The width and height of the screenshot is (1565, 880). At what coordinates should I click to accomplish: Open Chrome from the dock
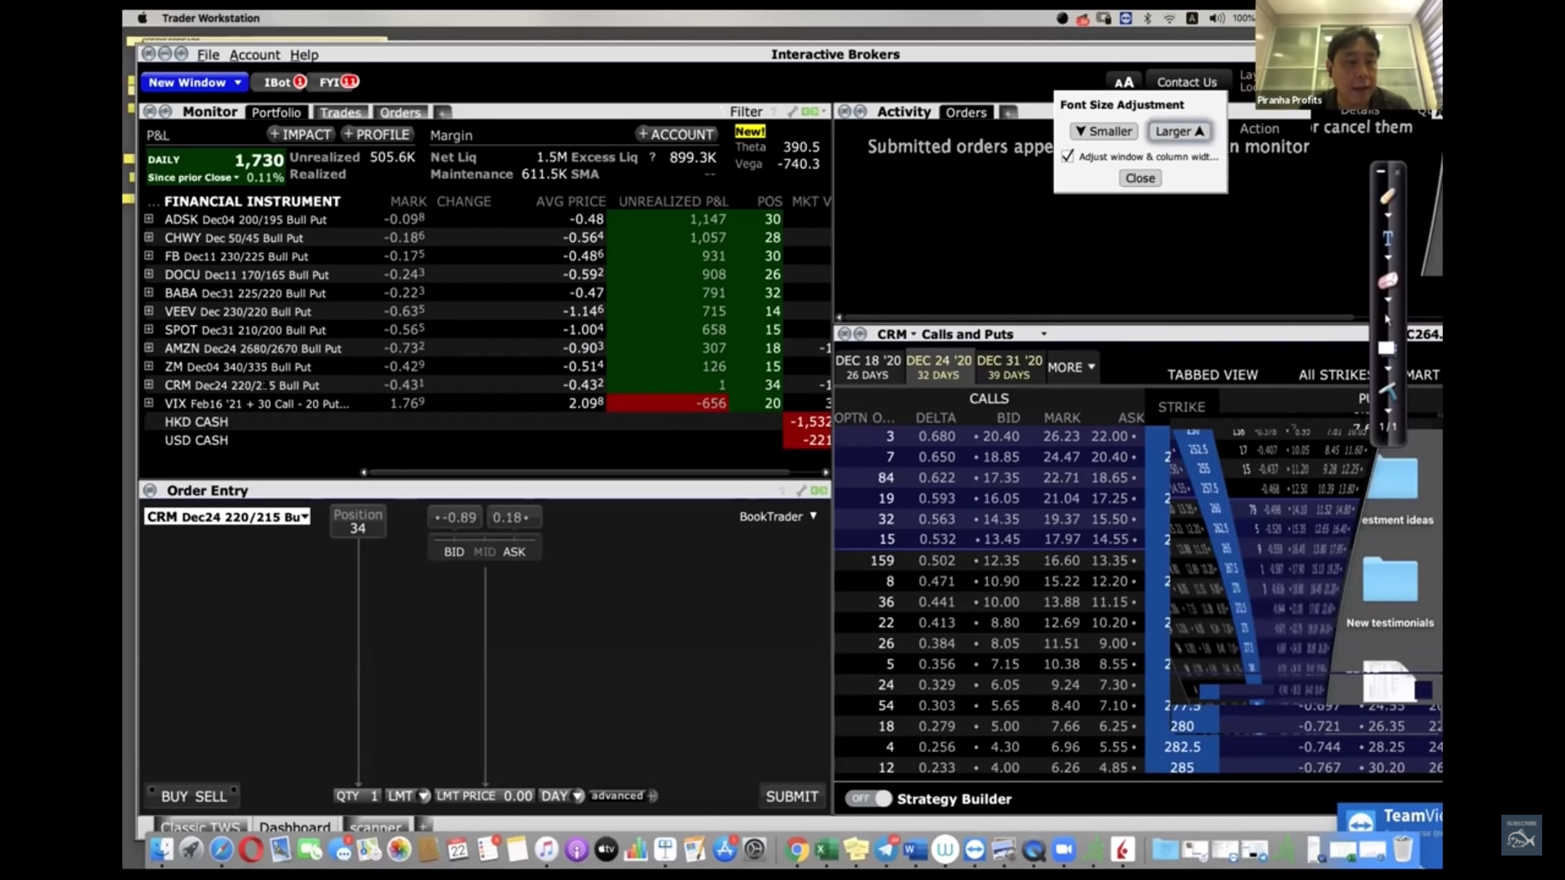coord(797,850)
